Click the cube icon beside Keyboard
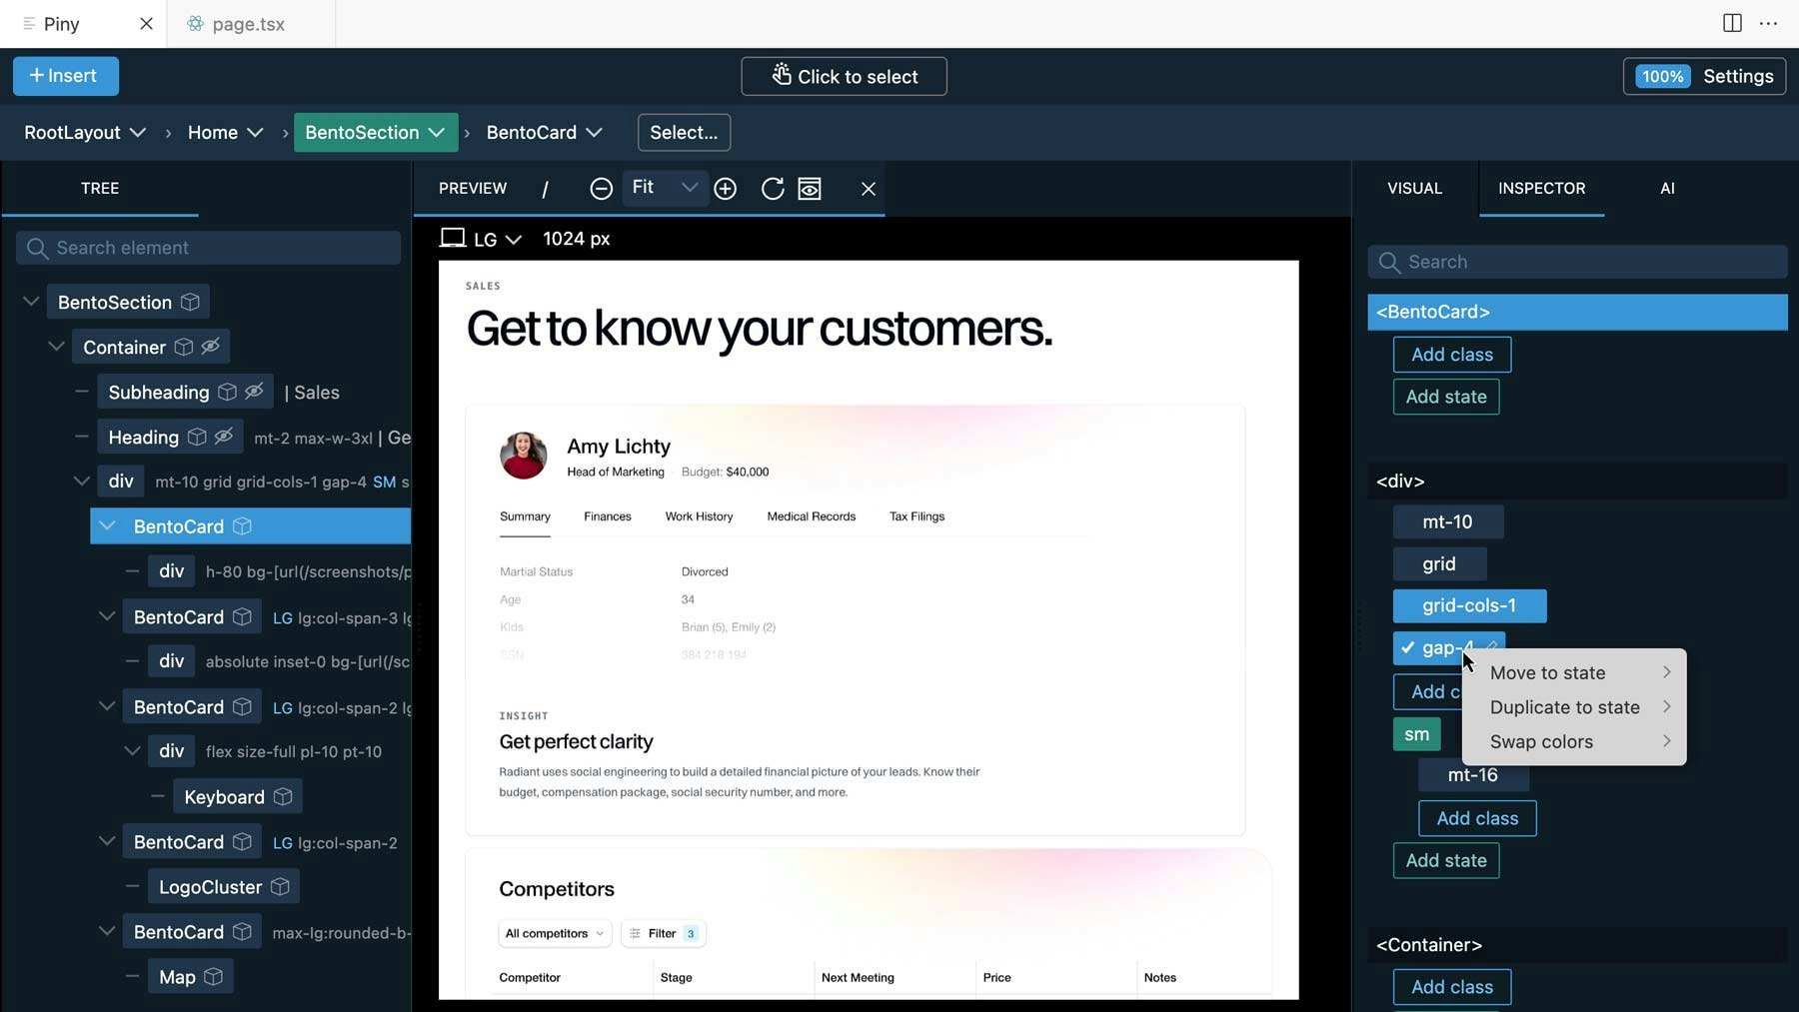Screen dimensions: 1799x1012 (x=283, y=796)
